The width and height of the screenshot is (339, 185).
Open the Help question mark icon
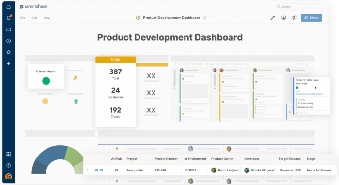click(x=8, y=165)
